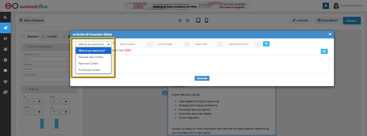Click Save eSHOT button
Image resolution: width=367 pixels, height=136 pixels.
pyautogui.click(x=327, y=20)
